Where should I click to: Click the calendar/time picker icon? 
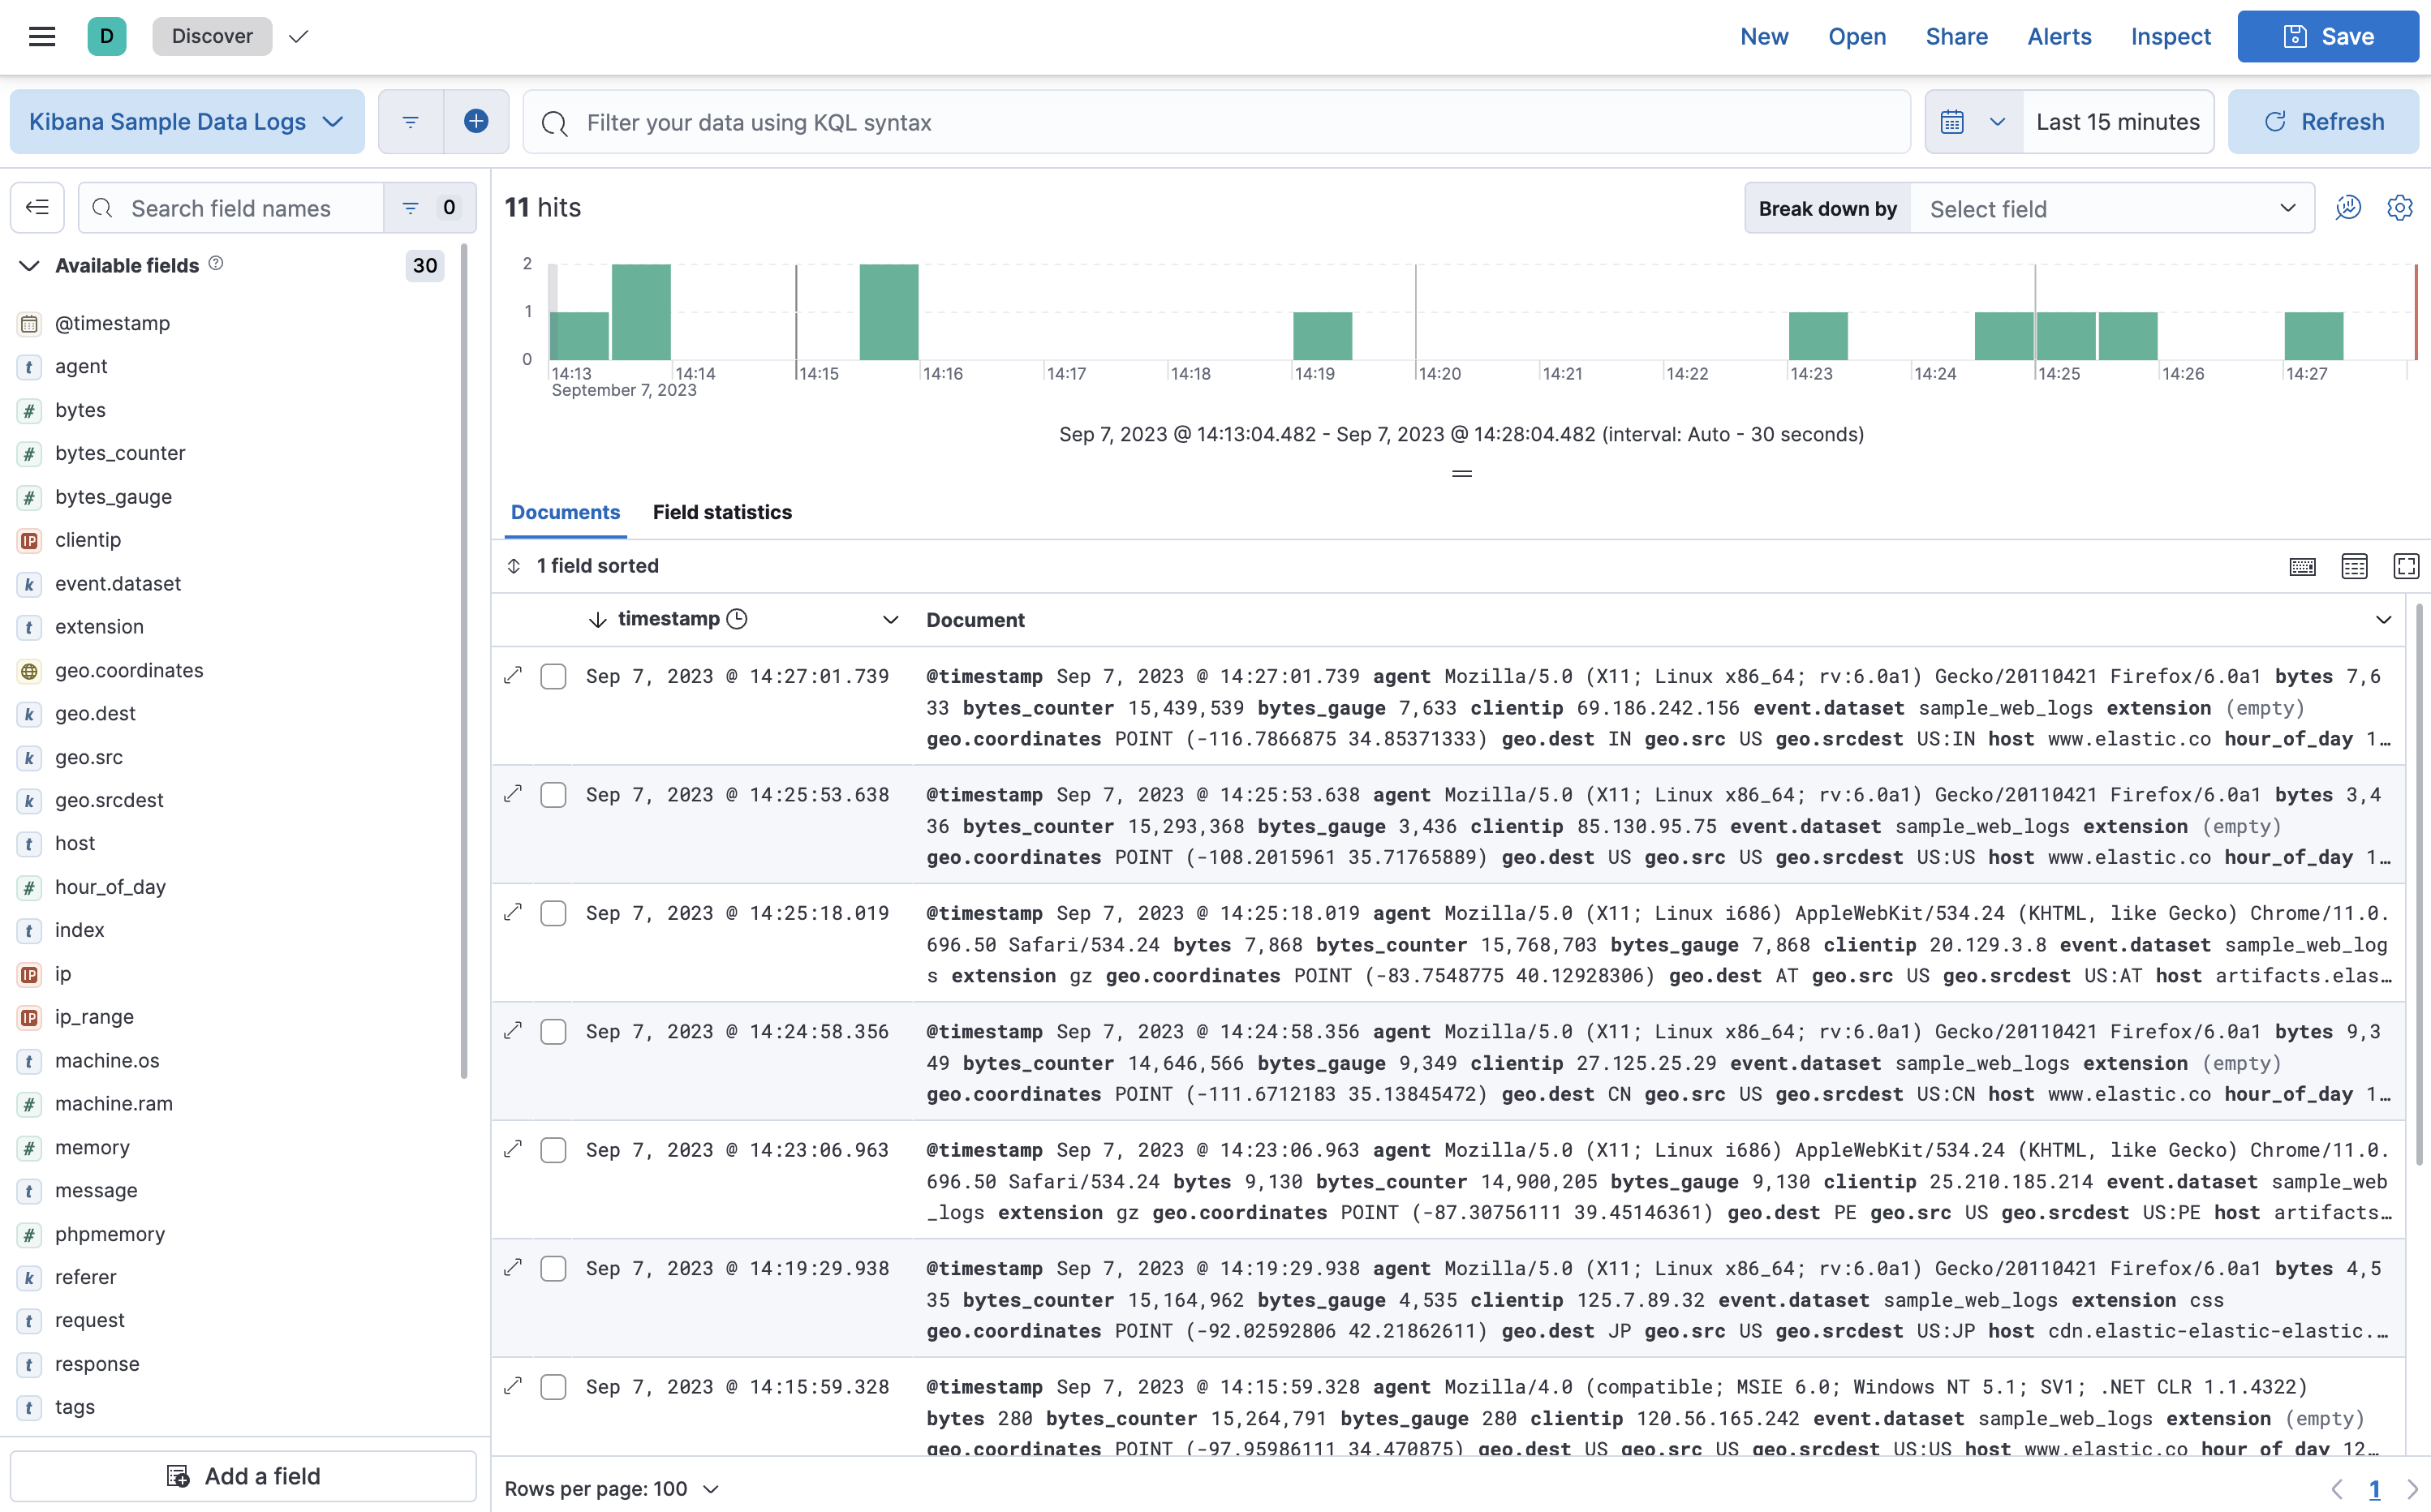1957,122
